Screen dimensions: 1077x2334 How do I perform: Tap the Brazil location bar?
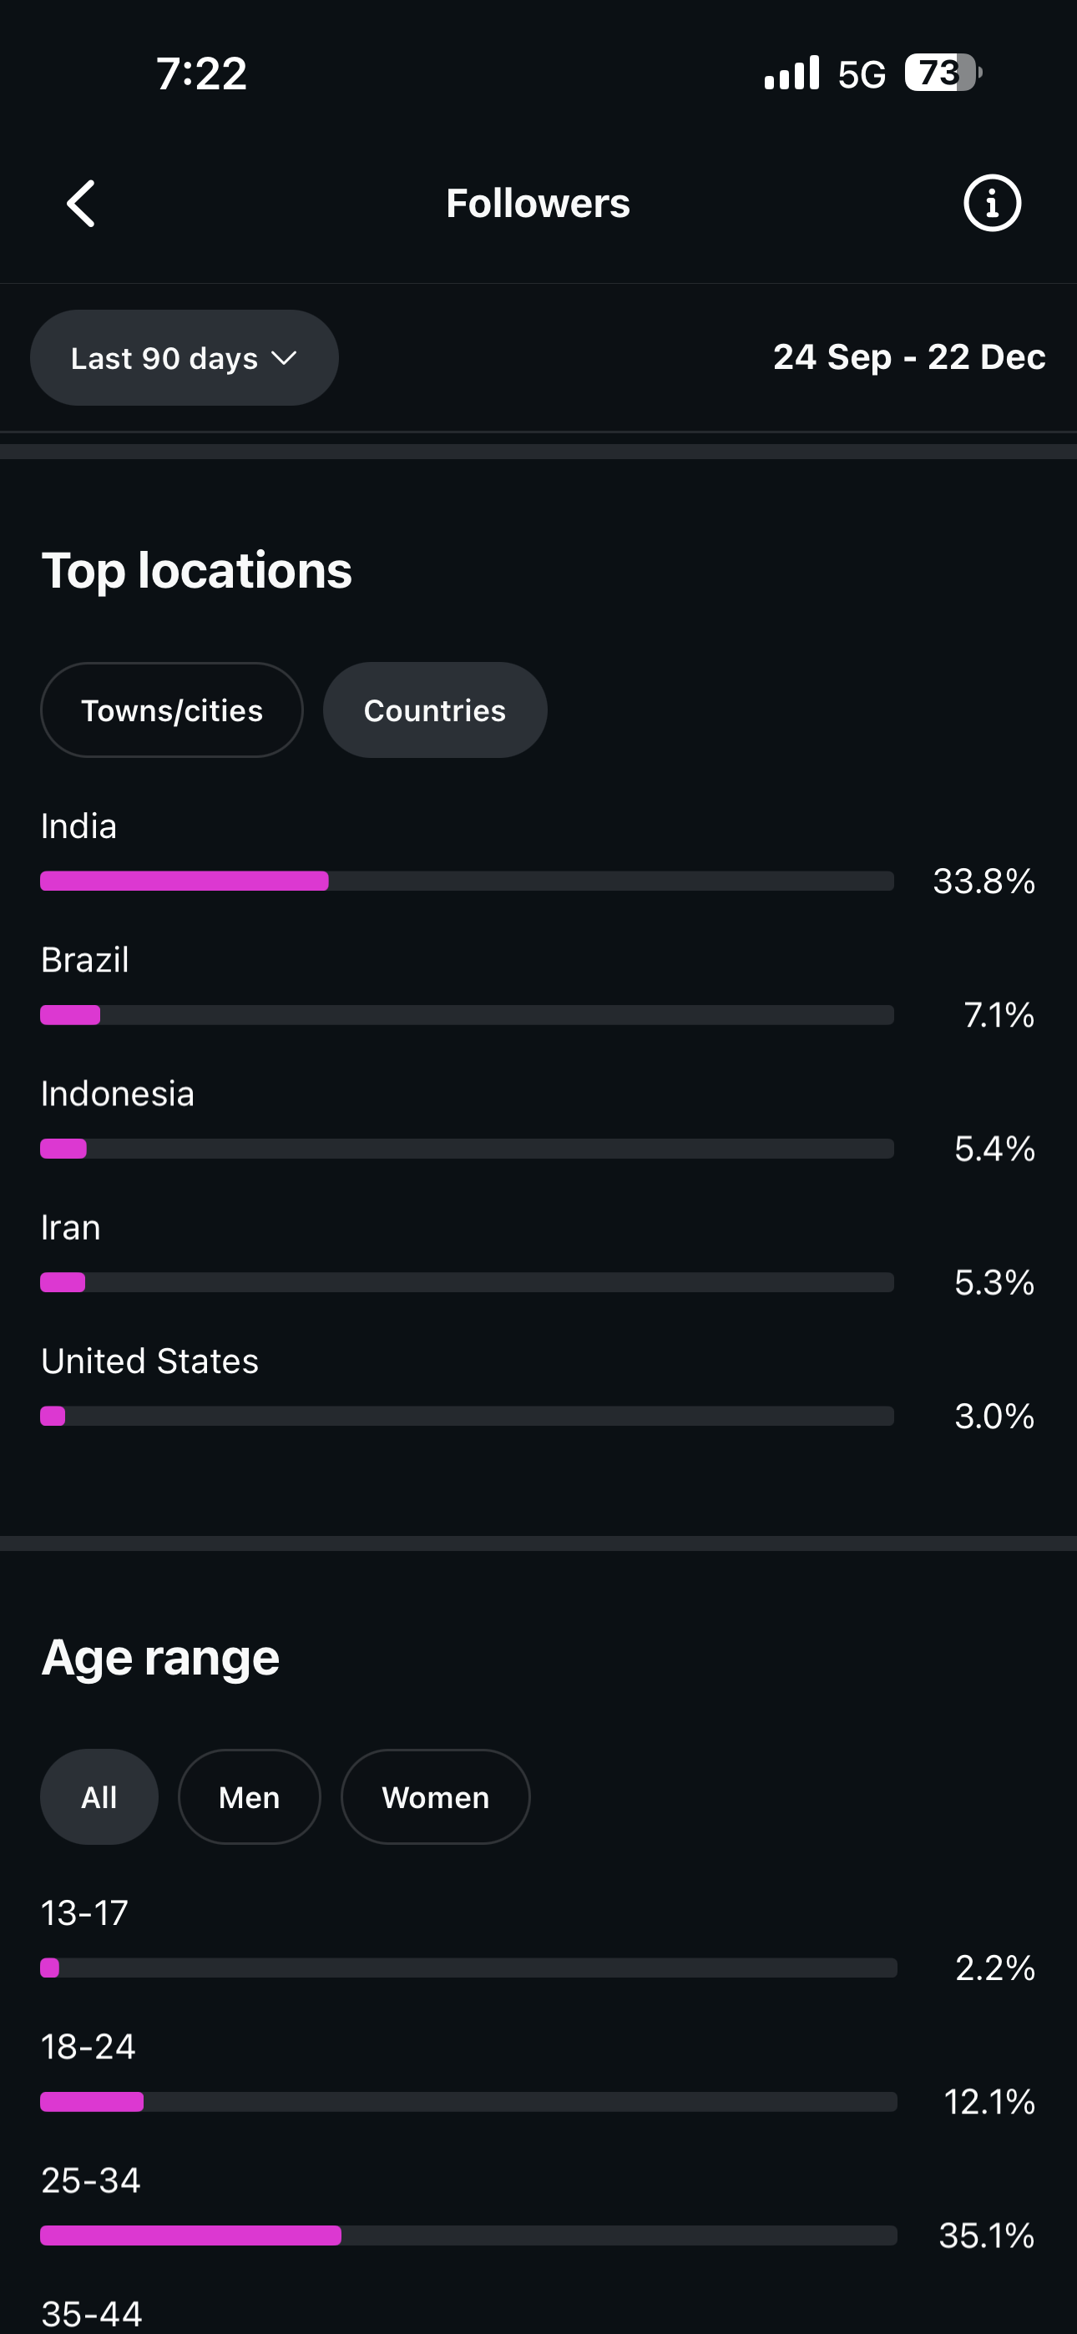pyautogui.click(x=467, y=1015)
